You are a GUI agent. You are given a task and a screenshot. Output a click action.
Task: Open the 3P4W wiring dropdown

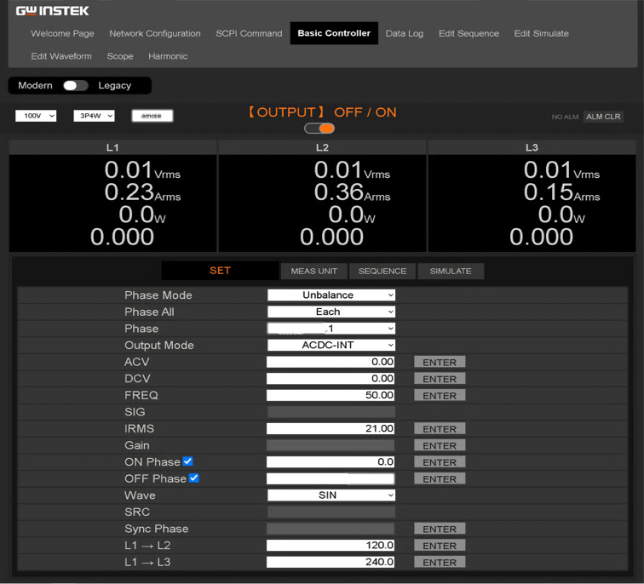click(94, 116)
